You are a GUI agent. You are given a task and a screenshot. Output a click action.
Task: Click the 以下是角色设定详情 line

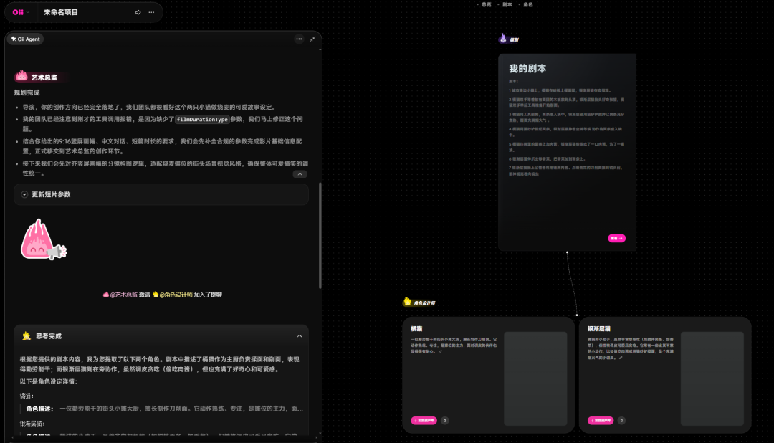pyautogui.click(x=49, y=382)
